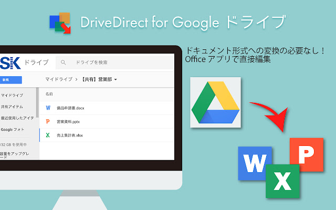Click the large green Excel tile
Screen dimensions: 336x210
point(282,181)
